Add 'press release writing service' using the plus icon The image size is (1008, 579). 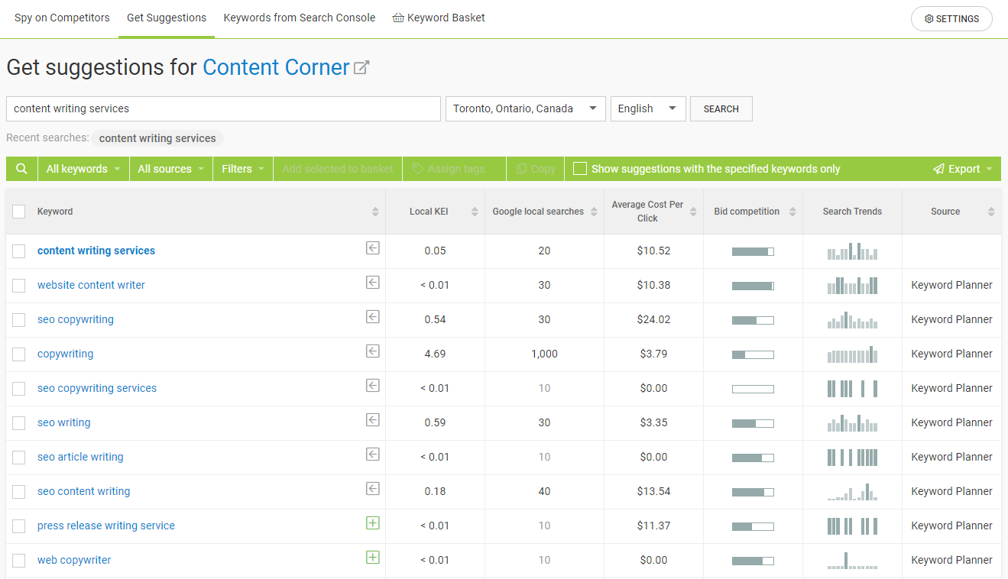click(372, 522)
